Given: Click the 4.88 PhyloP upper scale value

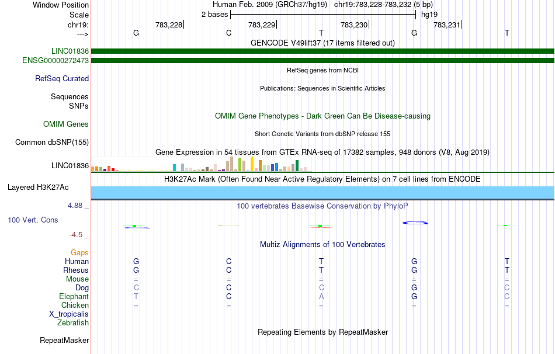Looking at the screenshot, I should click(x=75, y=206).
